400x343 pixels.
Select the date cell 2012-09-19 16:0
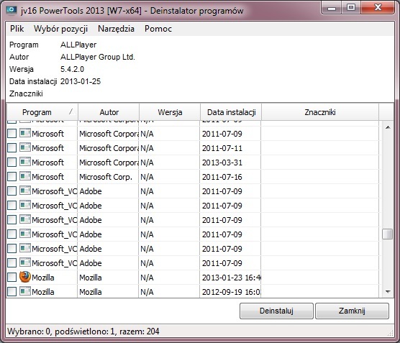pyautogui.click(x=231, y=292)
